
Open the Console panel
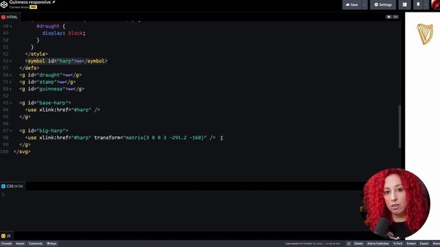[x=6, y=244]
